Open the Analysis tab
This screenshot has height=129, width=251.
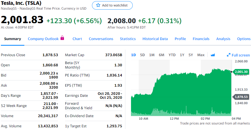coord(223,39)
